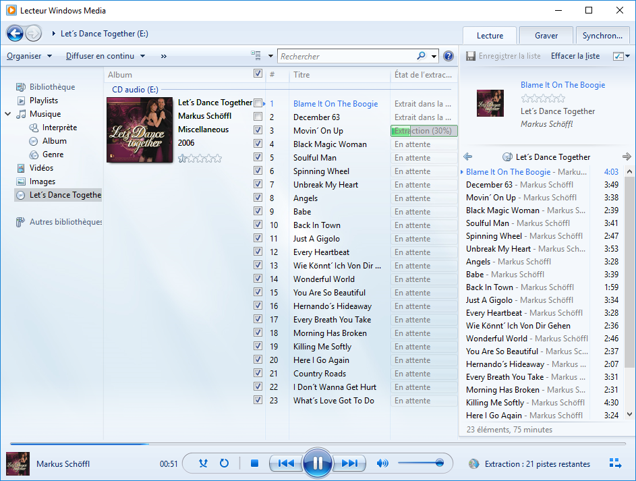Click the view options icon

(x=256, y=55)
